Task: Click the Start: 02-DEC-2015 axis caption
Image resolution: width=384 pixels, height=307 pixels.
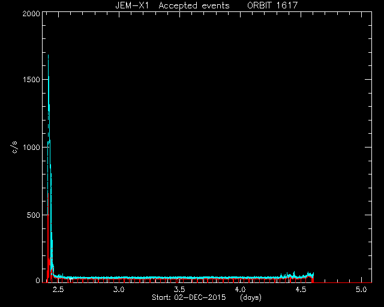Action: pyautogui.click(x=189, y=297)
